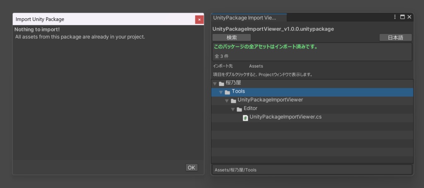Screen dimensions: 424x188
Task: Click the 'Nothing to import!' heading
Action: tap(37, 29)
